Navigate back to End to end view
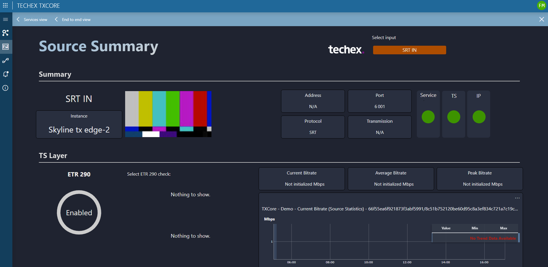This screenshot has width=548, height=267. pos(76,20)
